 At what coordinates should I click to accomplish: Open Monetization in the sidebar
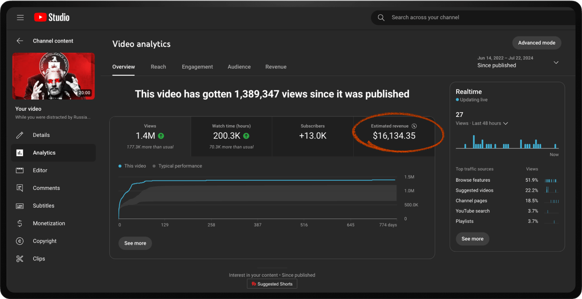pyautogui.click(x=53, y=223)
